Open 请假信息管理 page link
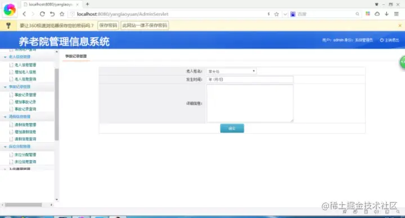 click(25, 125)
